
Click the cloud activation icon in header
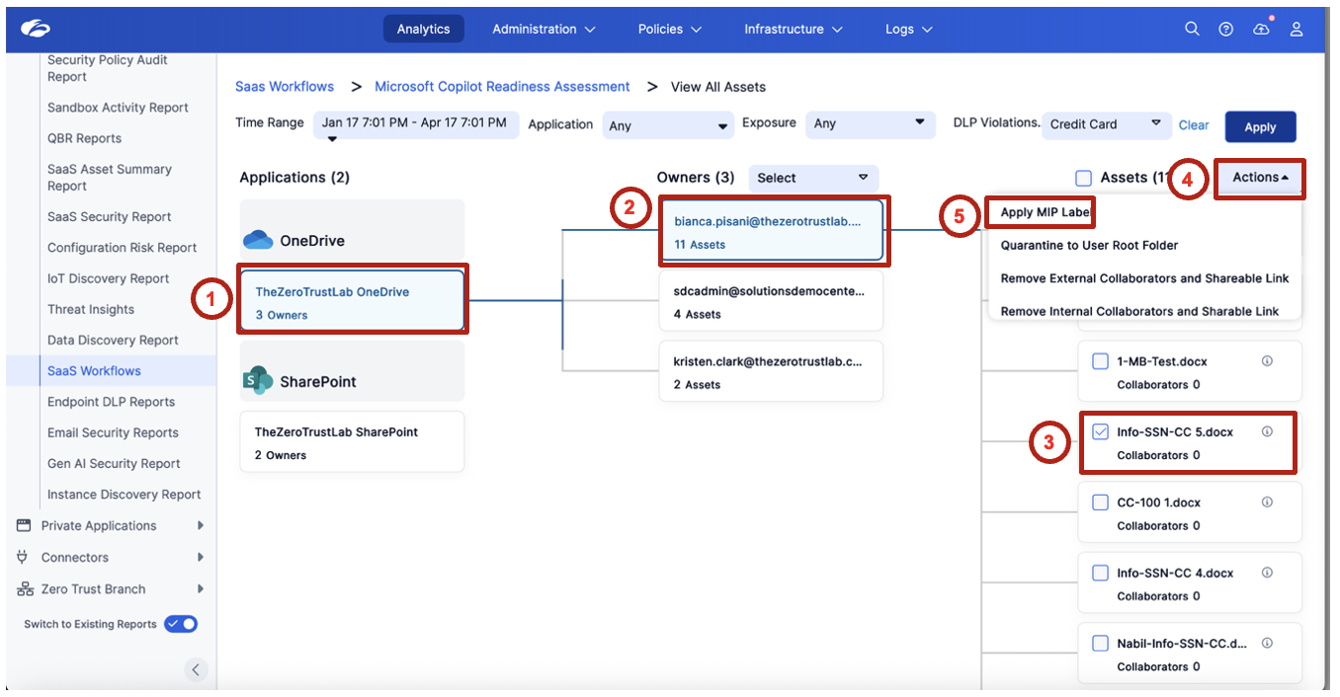[1261, 30]
